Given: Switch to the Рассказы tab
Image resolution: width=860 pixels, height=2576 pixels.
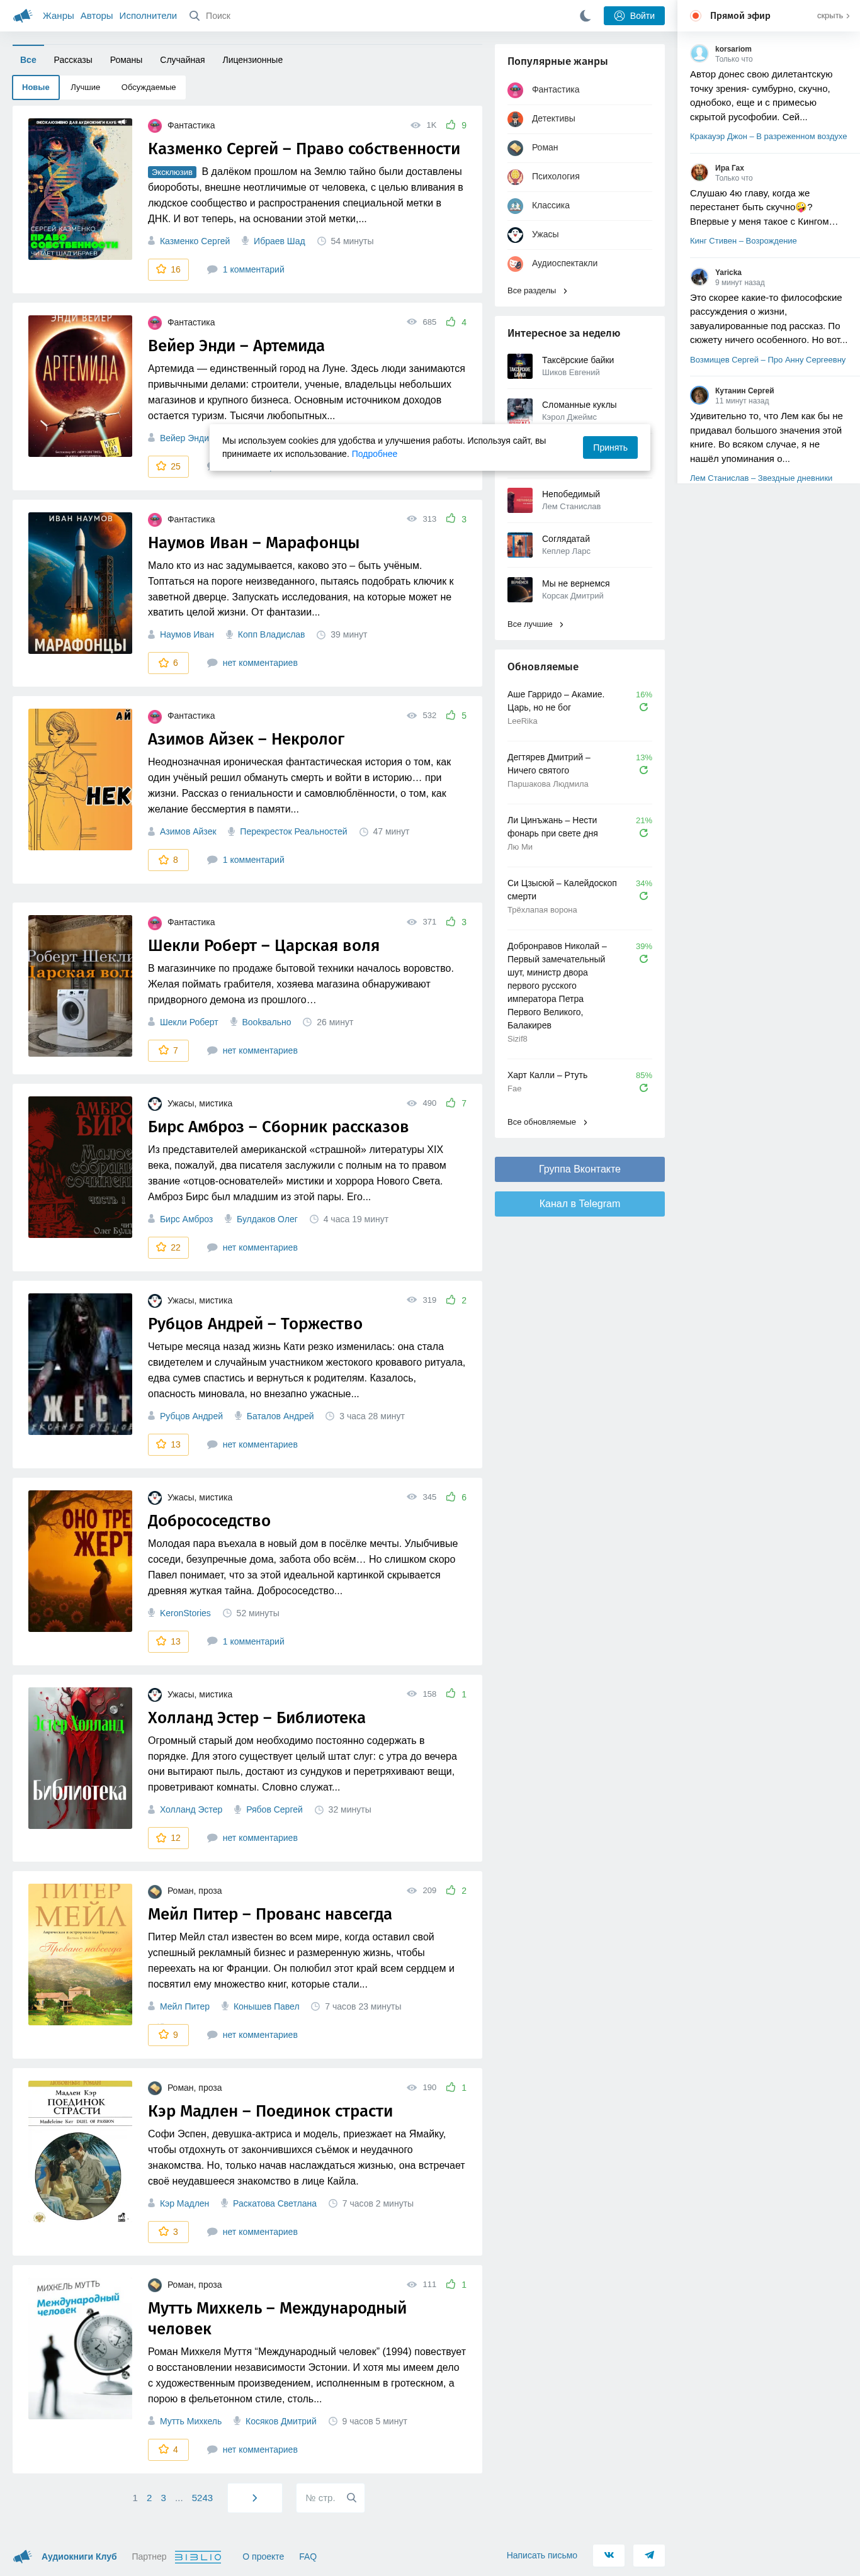Looking at the screenshot, I should tap(73, 60).
